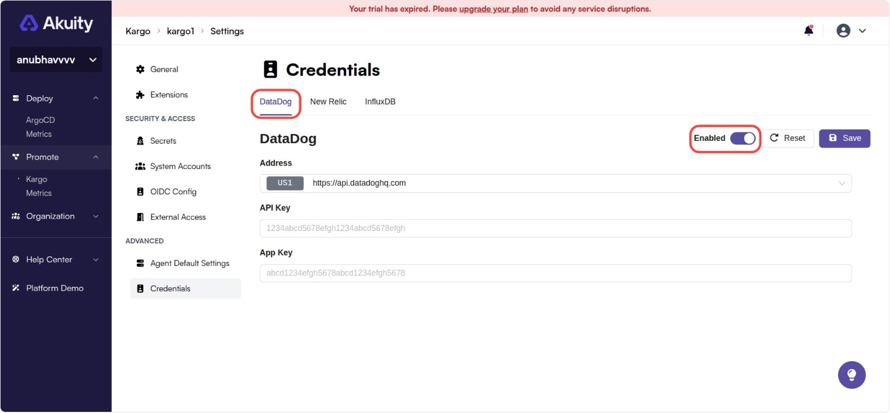The height and width of the screenshot is (413, 890).
Task: Click the help lightbulb button
Action: pyautogui.click(x=852, y=375)
